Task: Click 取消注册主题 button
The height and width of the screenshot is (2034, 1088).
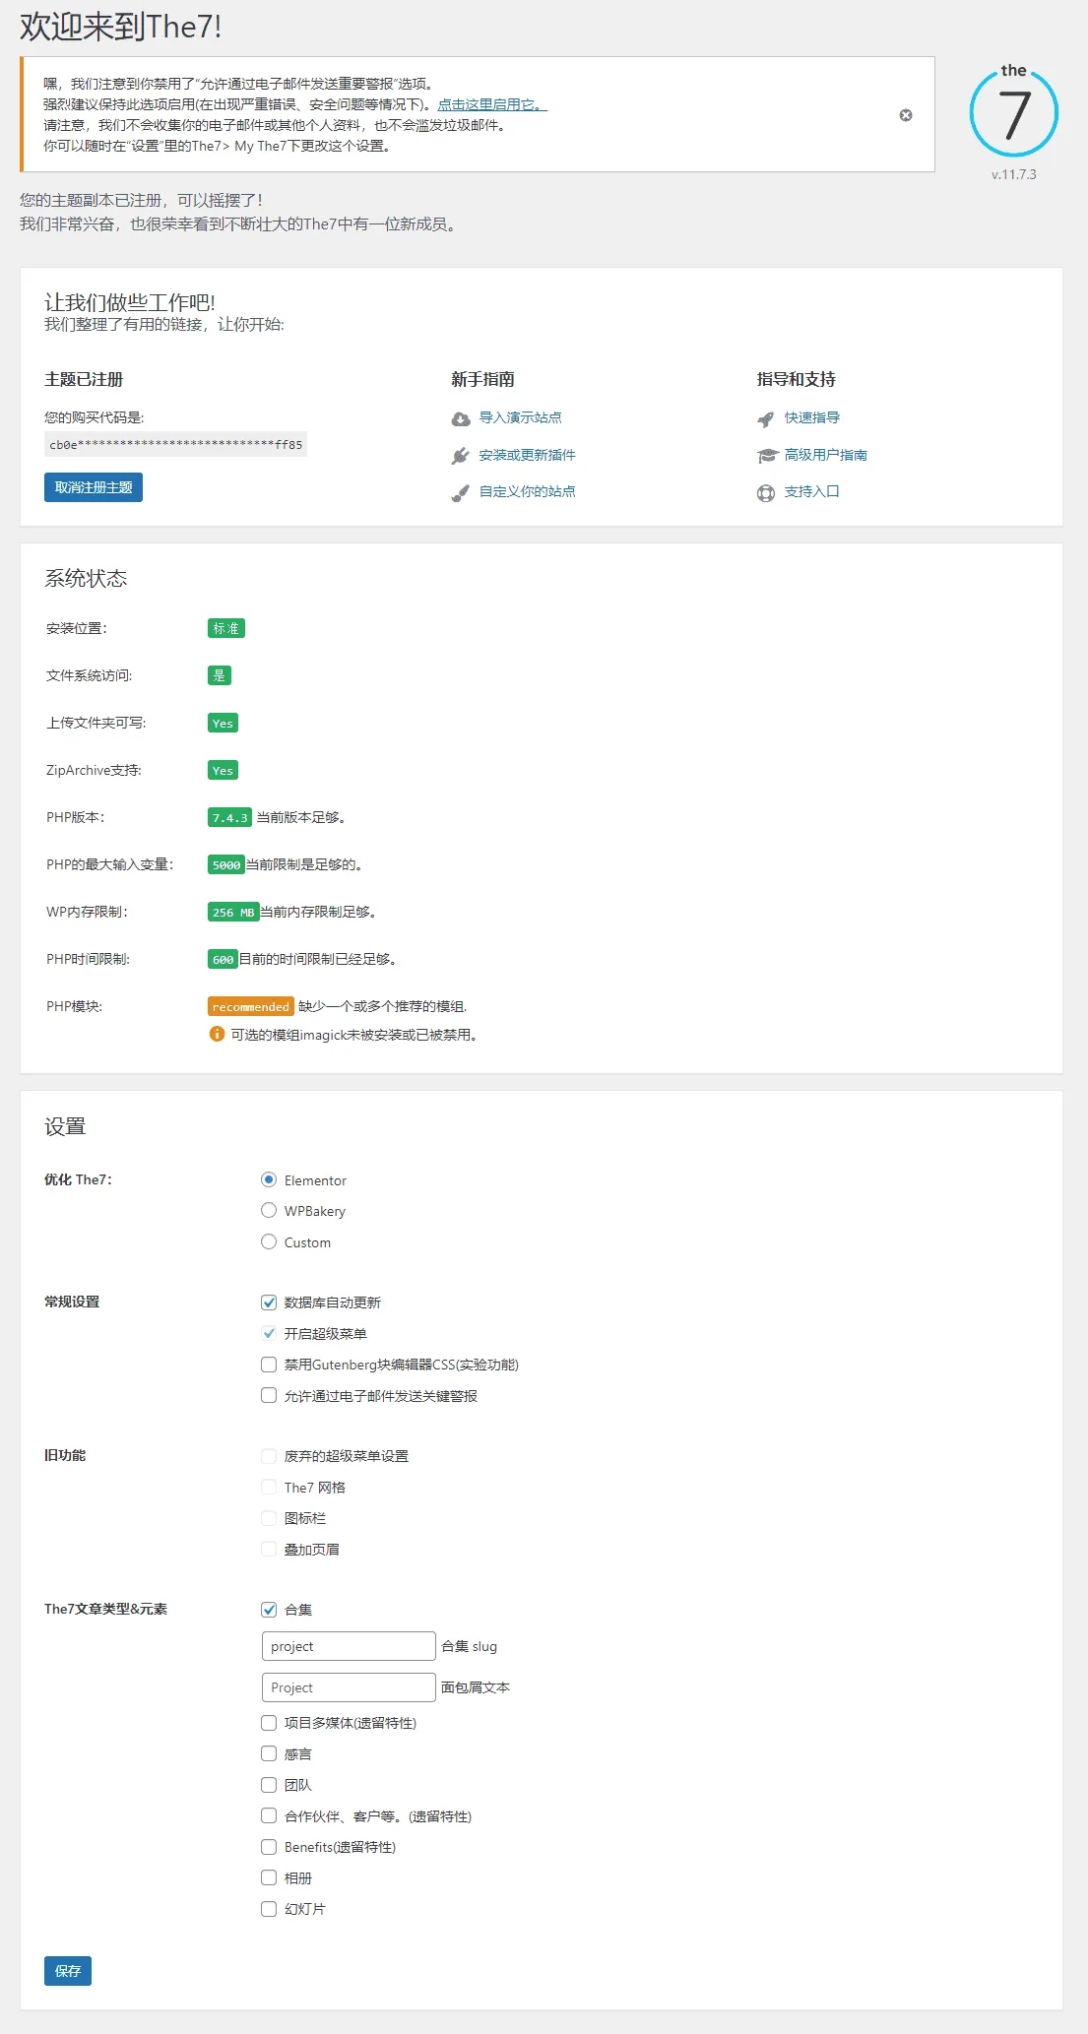Action: coord(94,487)
